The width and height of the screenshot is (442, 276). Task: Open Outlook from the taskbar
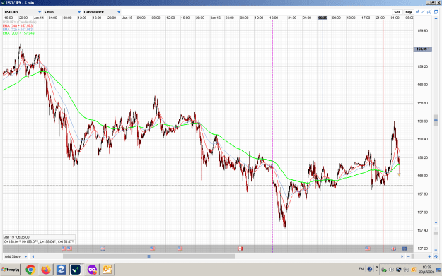[107, 270]
